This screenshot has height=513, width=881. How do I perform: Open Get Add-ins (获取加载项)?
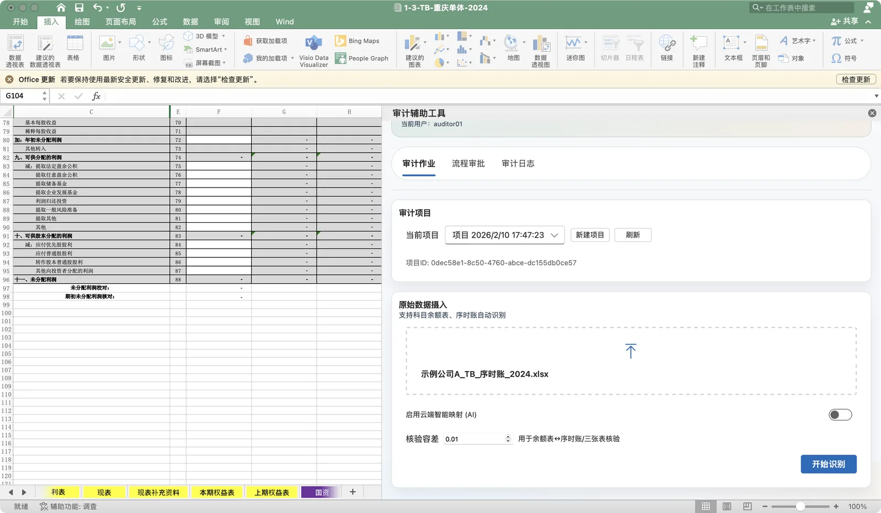tap(265, 41)
